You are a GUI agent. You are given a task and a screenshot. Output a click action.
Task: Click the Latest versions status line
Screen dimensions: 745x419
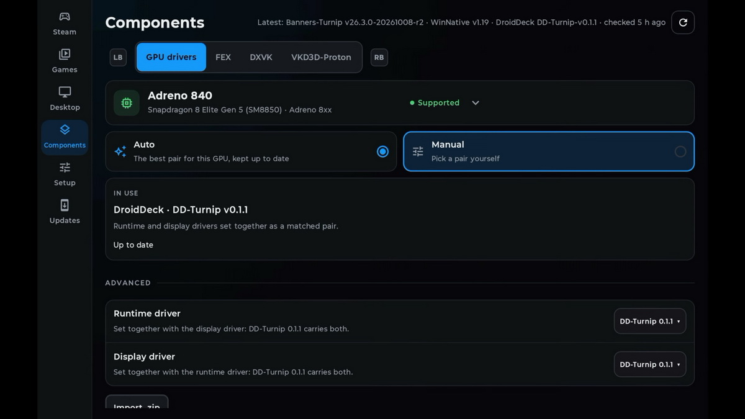point(461,22)
